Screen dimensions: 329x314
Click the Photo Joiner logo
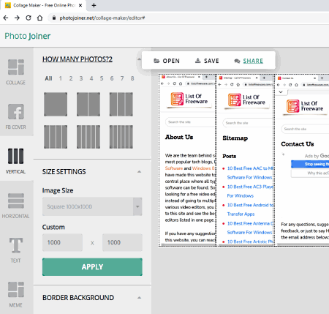coord(28,36)
